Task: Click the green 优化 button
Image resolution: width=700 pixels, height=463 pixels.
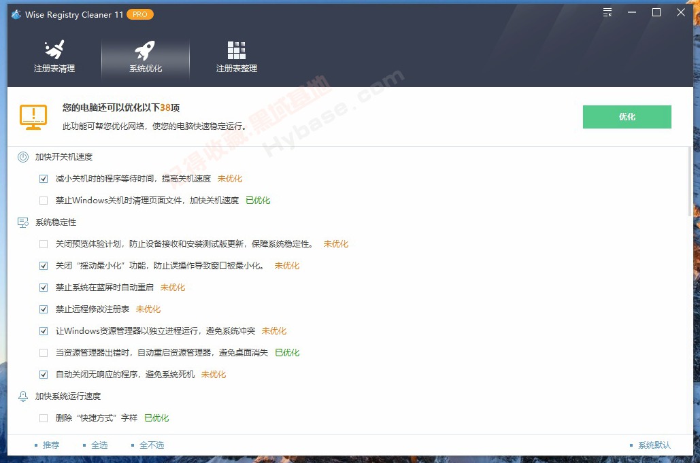Action: click(626, 116)
